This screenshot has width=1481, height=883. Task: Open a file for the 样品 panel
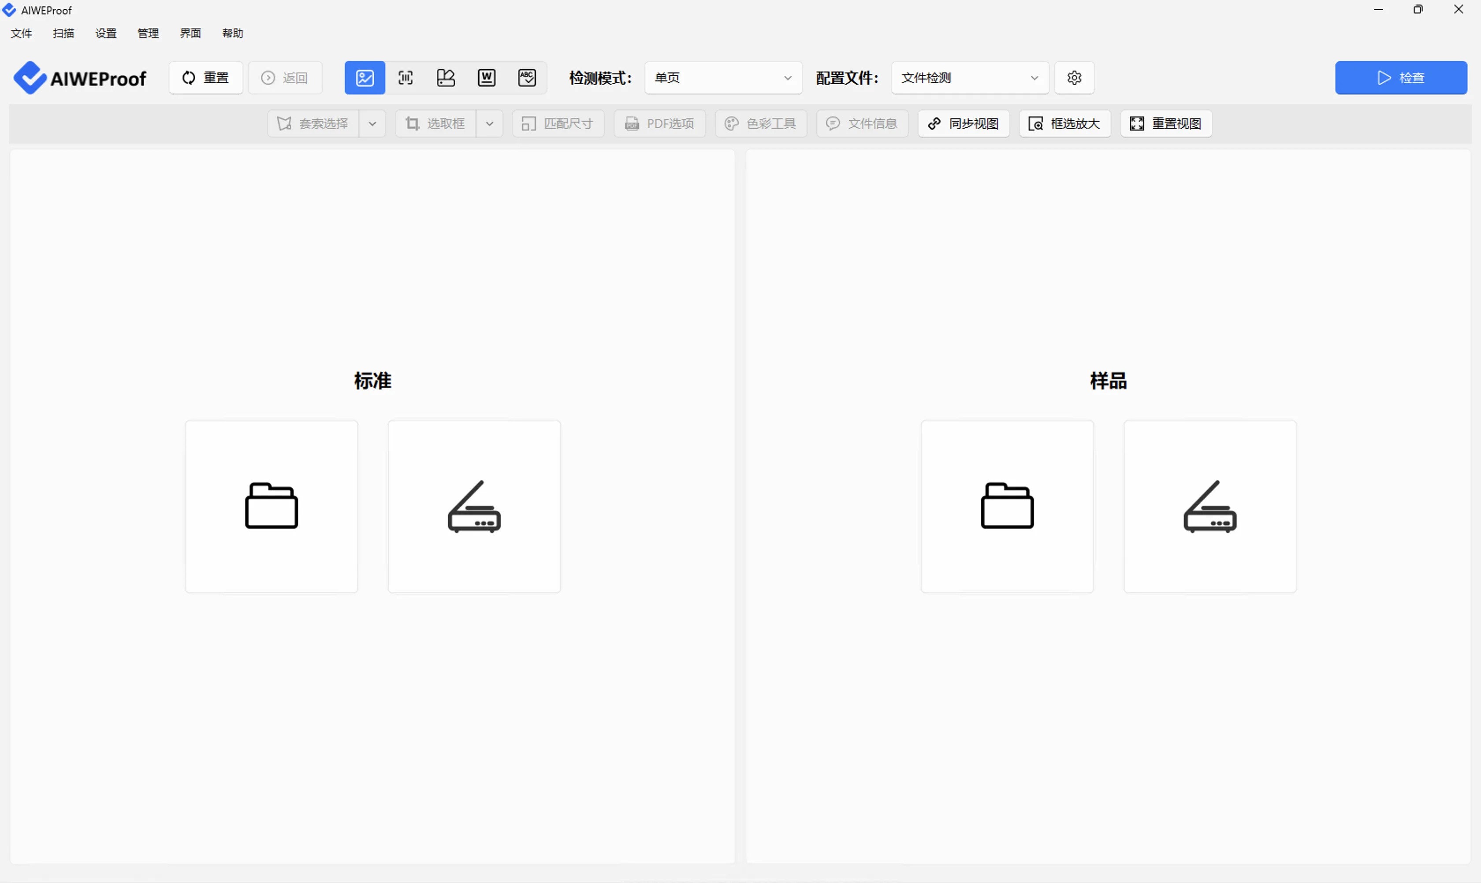point(1007,506)
